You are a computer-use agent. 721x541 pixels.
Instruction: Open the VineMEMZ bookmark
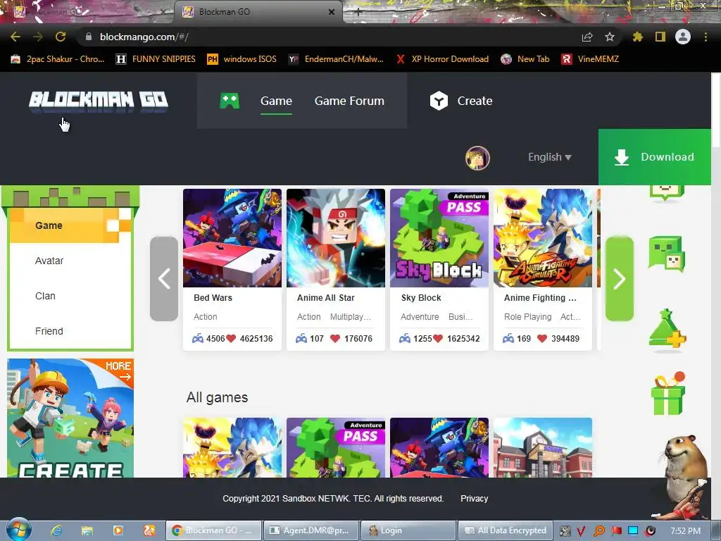point(590,59)
